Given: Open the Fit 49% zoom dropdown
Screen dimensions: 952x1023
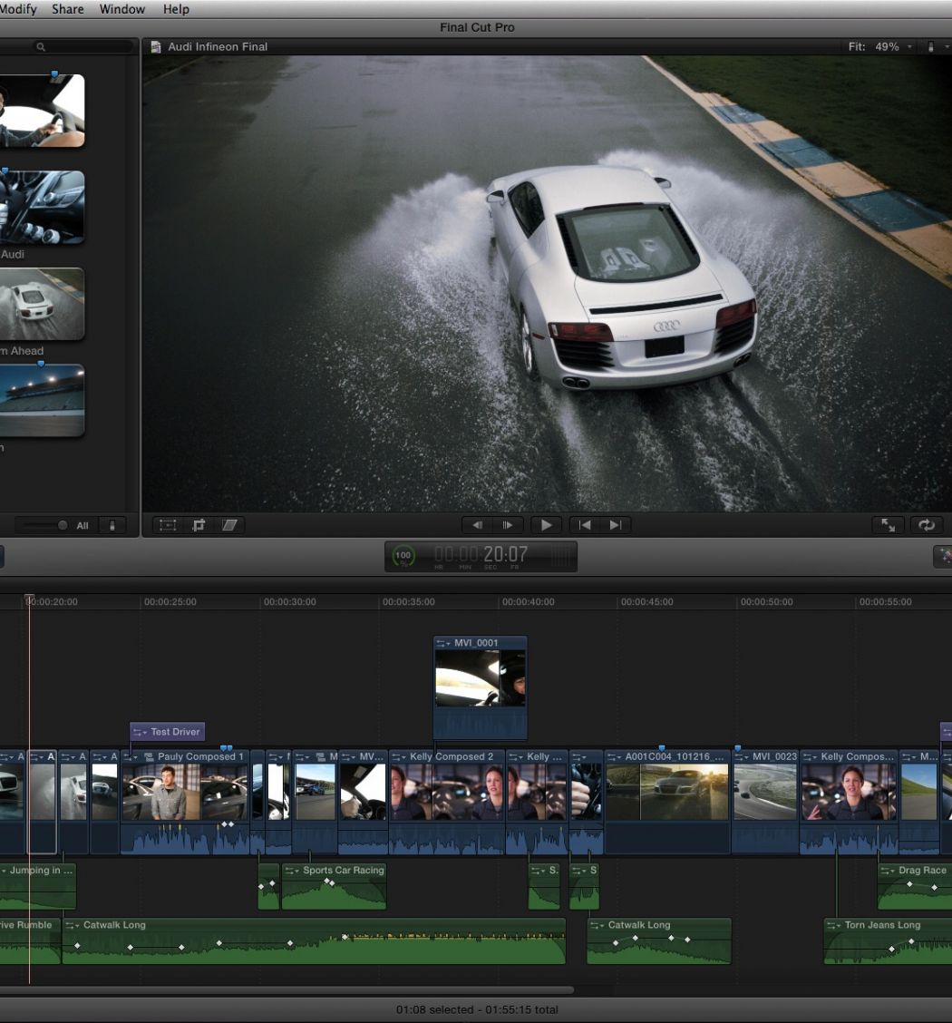Looking at the screenshot, I should pyautogui.click(x=879, y=46).
